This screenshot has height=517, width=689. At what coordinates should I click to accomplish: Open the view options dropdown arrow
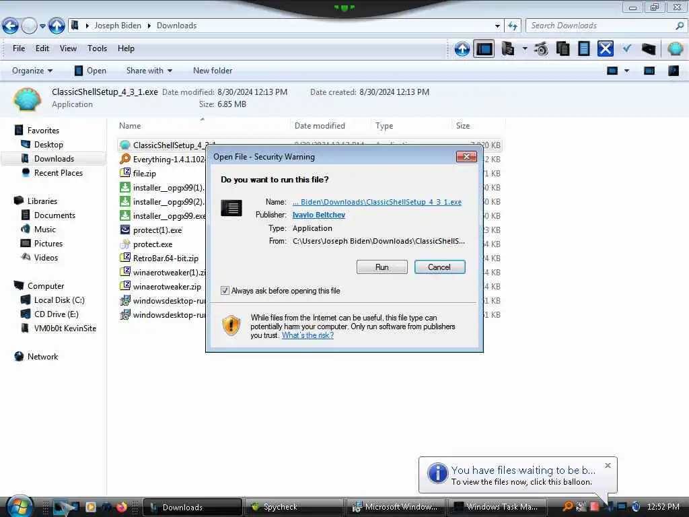[x=626, y=71]
